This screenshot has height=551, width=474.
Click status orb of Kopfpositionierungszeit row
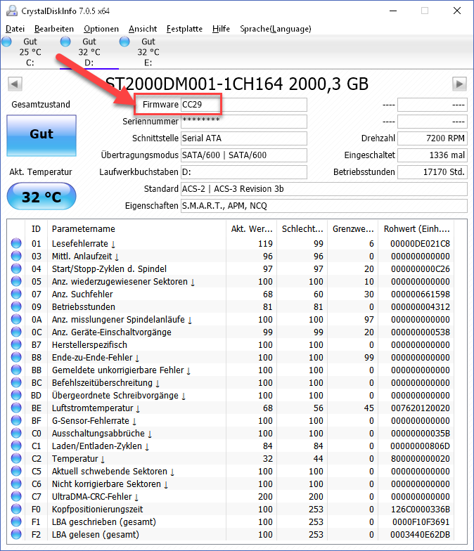(x=16, y=509)
